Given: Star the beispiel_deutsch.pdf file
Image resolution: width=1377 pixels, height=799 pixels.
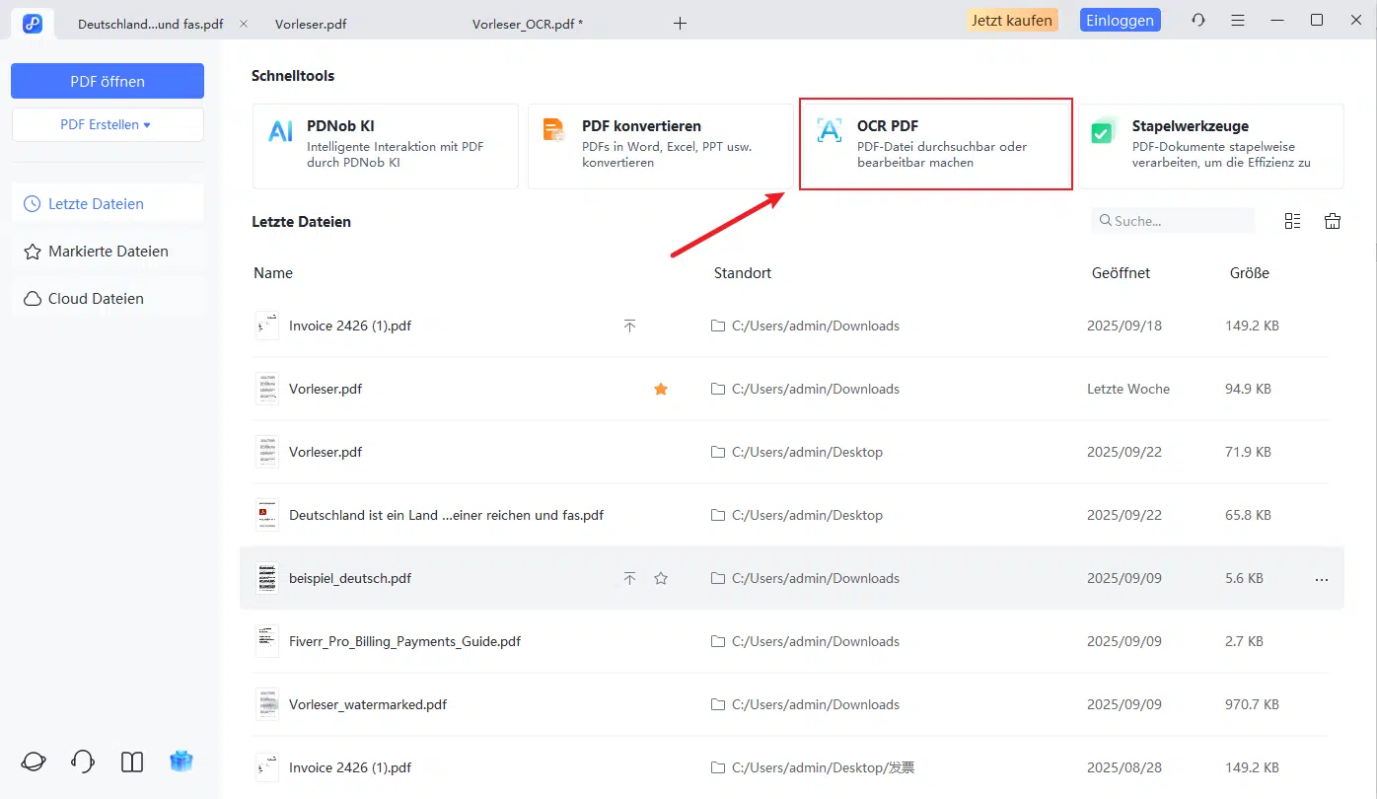Looking at the screenshot, I should tap(661, 578).
